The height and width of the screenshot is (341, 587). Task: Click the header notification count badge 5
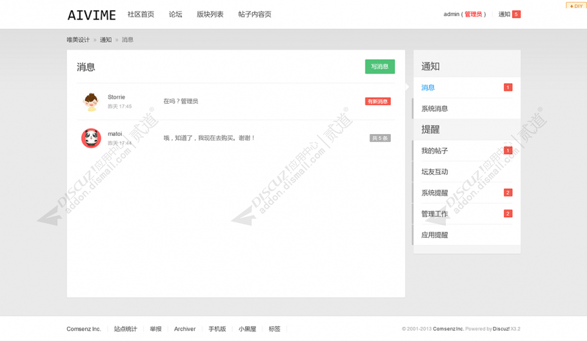[516, 14]
